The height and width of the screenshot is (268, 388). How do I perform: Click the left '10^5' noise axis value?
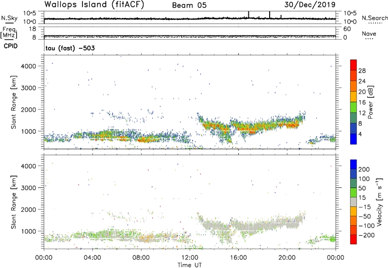point(30,14)
